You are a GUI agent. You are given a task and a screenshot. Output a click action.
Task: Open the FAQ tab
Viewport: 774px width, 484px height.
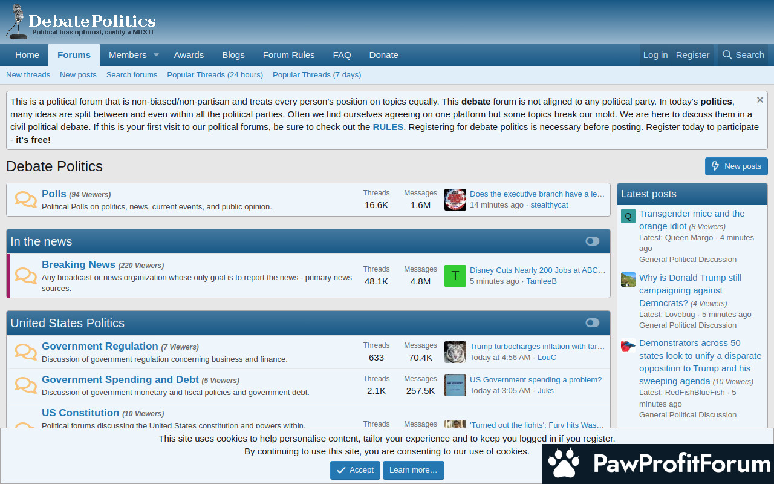pos(342,55)
